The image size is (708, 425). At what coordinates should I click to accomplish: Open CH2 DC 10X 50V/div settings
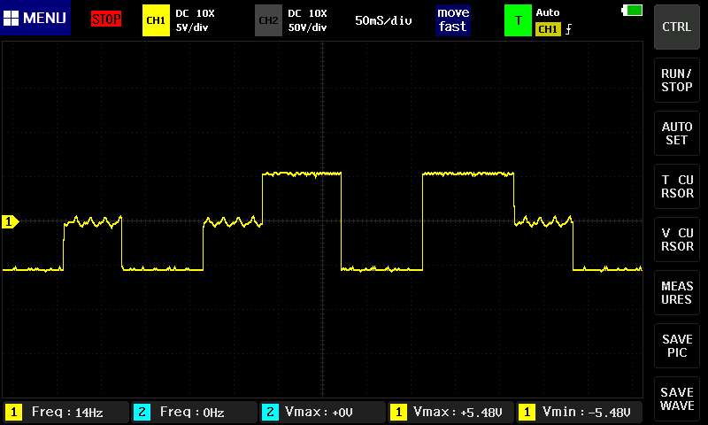(x=307, y=19)
